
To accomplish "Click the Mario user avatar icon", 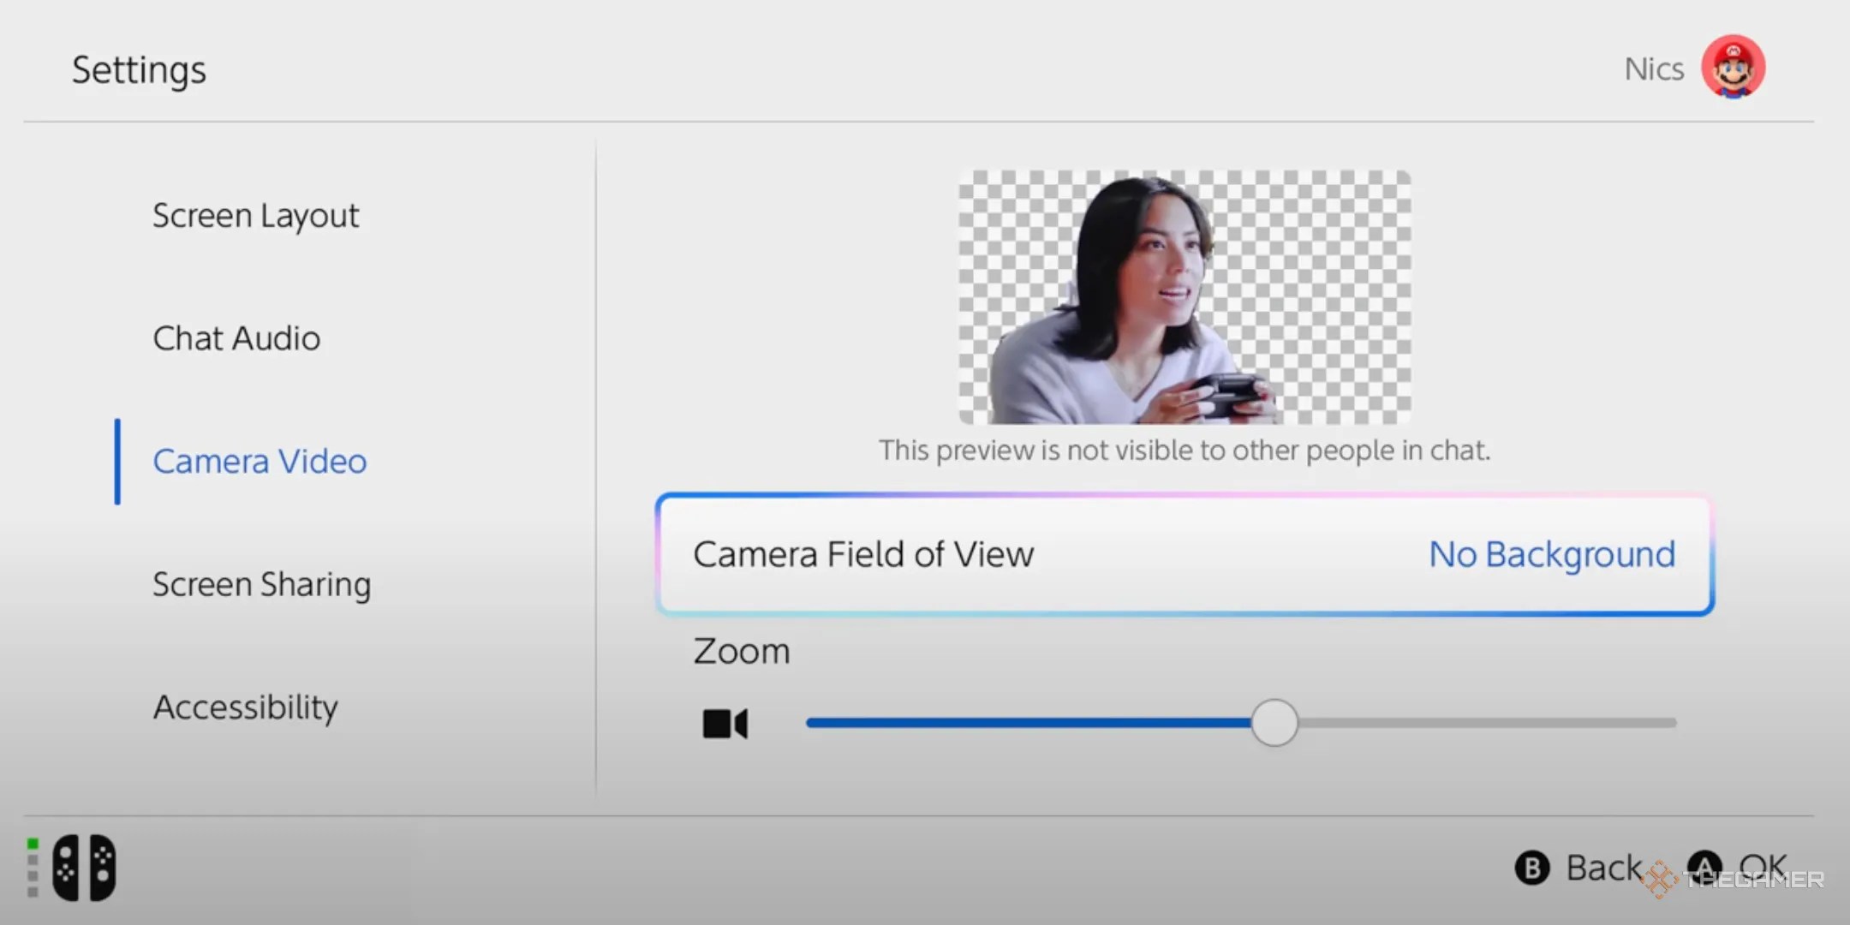I will pyautogui.click(x=1733, y=68).
